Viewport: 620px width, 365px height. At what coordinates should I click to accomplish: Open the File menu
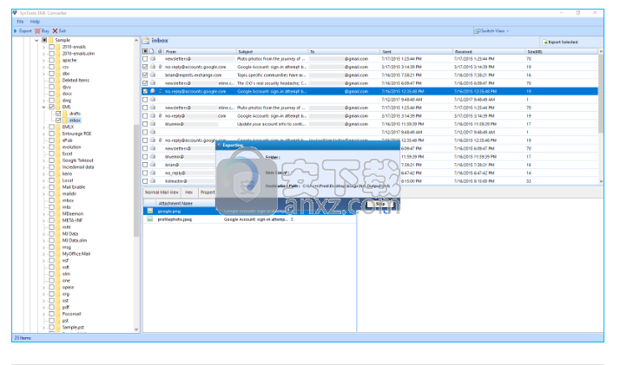[20, 22]
